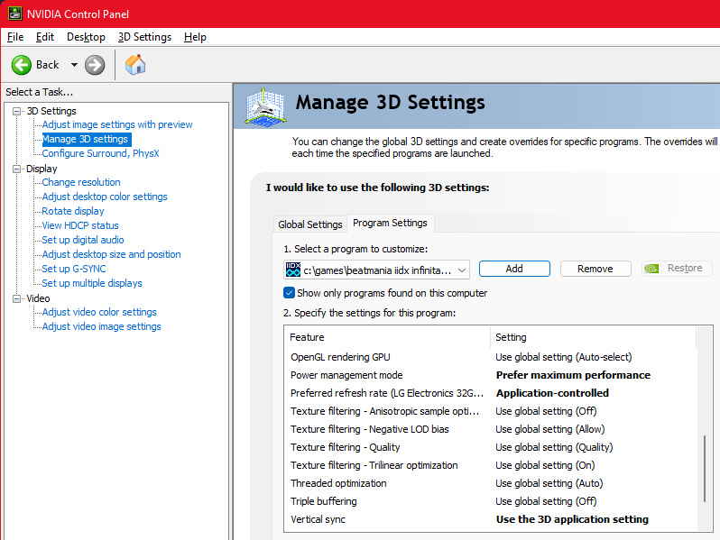This screenshot has width=720, height=540.
Task: Click the green Back arrow icon
Action: click(x=21, y=65)
